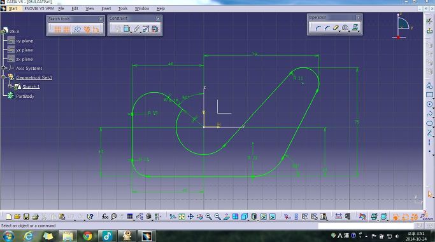This screenshot has height=242, width=435.
Task: Collapse the Geometrical Set.1 node
Action: click(x=3, y=77)
